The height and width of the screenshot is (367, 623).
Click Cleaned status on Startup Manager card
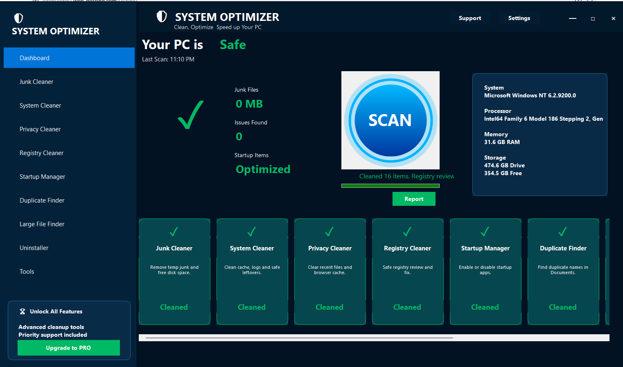(x=485, y=307)
